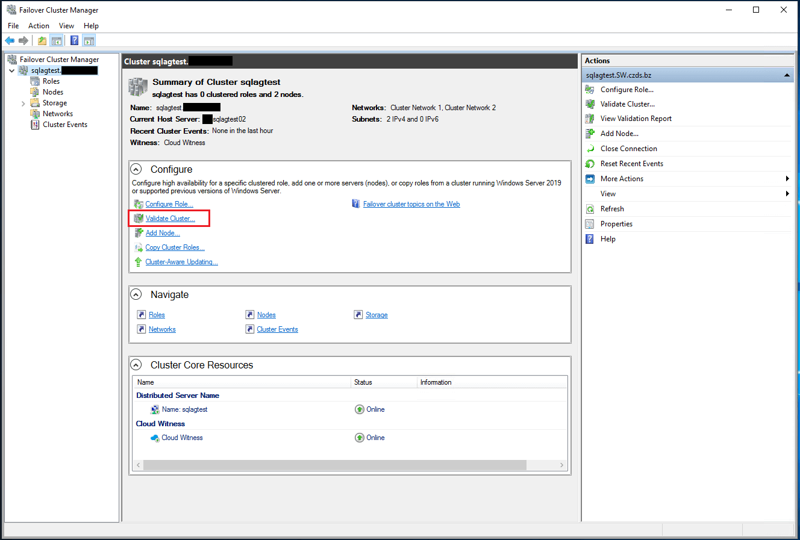Toggle the Show/Hide Action Pane toolbar icon
The height and width of the screenshot is (540, 800).
tap(89, 41)
